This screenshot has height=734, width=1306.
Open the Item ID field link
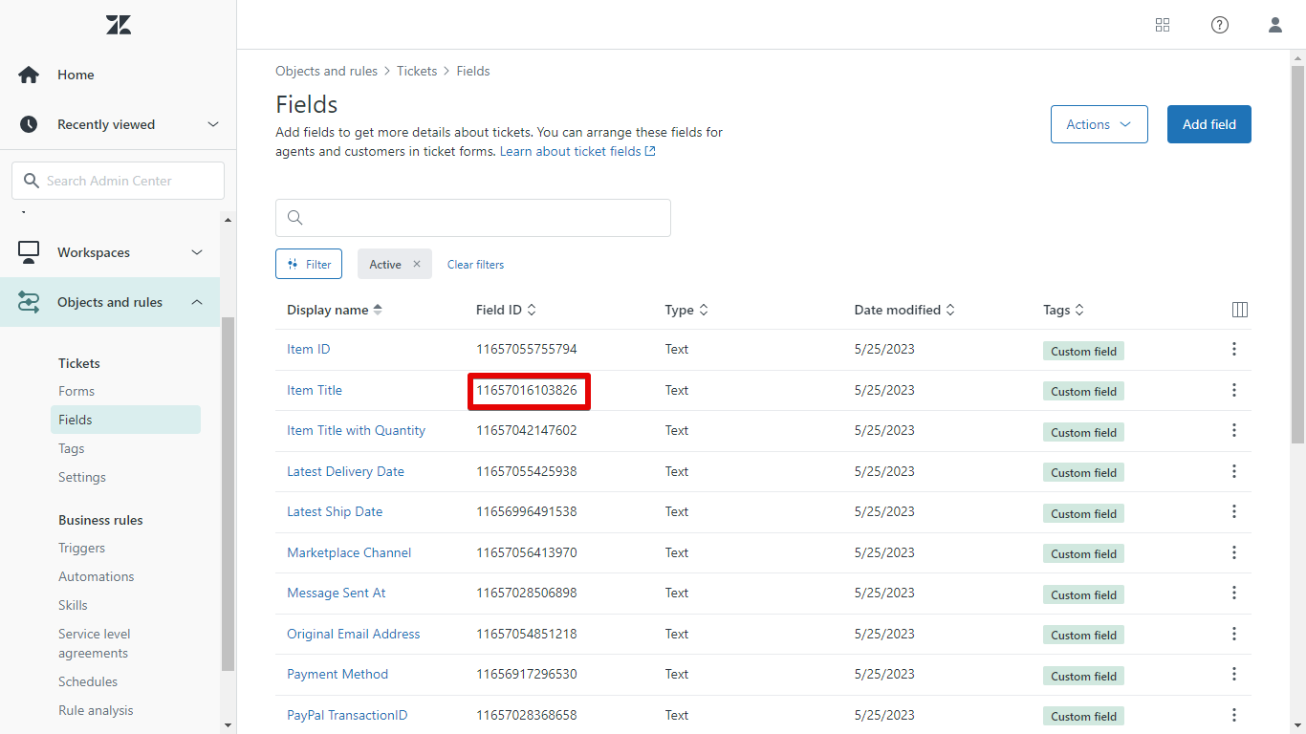(309, 349)
